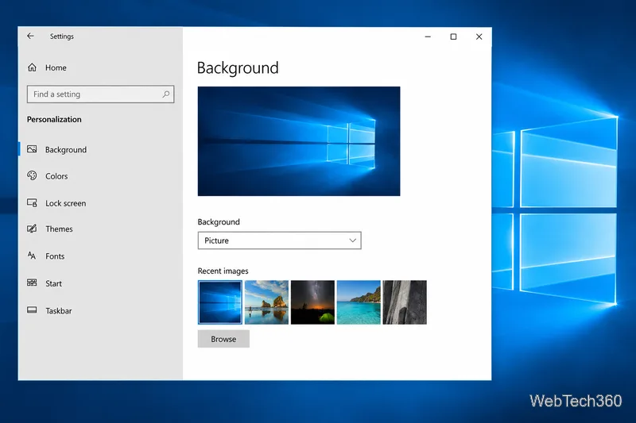Image resolution: width=636 pixels, height=423 pixels.
Task: Click the Personalization heading text
Action: pos(54,119)
